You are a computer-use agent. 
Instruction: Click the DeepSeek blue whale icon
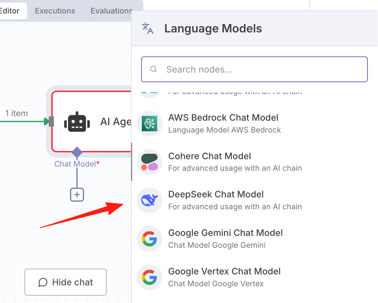pyautogui.click(x=150, y=200)
